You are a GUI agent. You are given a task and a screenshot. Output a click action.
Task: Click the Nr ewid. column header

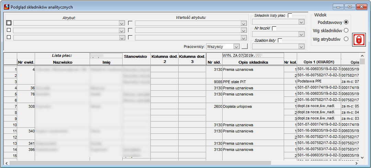(26, 62)
